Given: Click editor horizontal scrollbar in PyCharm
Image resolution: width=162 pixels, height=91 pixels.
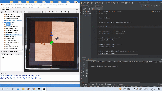Looking at the screenshot, I should pyautogui.click(x=117, y=55).
